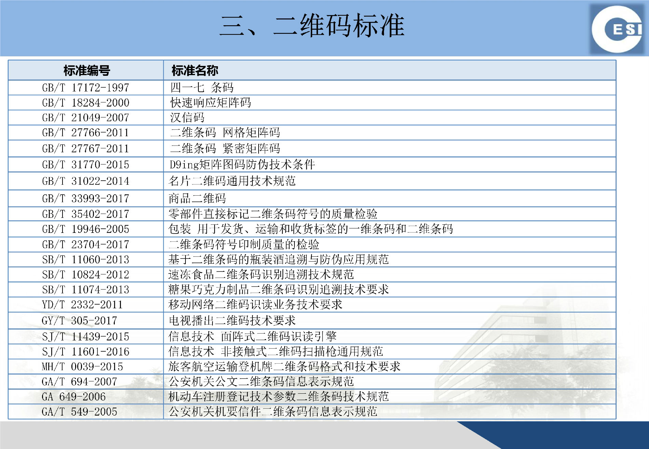Viewport: 649px width, 449px height.
Task: Click the GB/T 31022-2014 cell
Action: point(86,181)
